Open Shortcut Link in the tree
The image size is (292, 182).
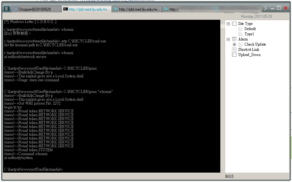249,50
